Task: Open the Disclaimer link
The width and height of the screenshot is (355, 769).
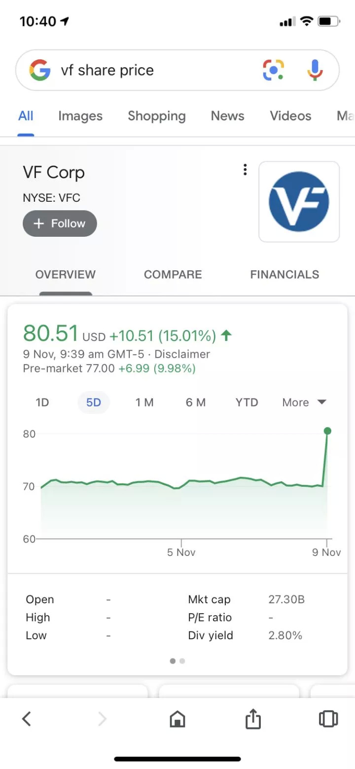Action: (x=182, y=354)
